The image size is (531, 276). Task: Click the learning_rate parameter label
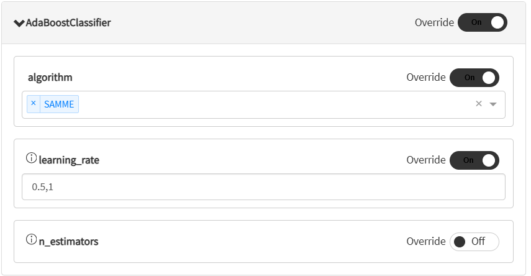coord(69,160)
